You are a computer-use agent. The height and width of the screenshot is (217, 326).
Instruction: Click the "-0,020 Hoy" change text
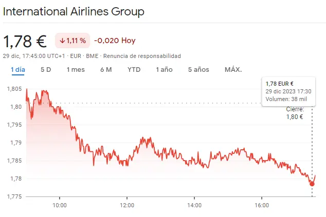pyautogui.click(x=115, y=41)
